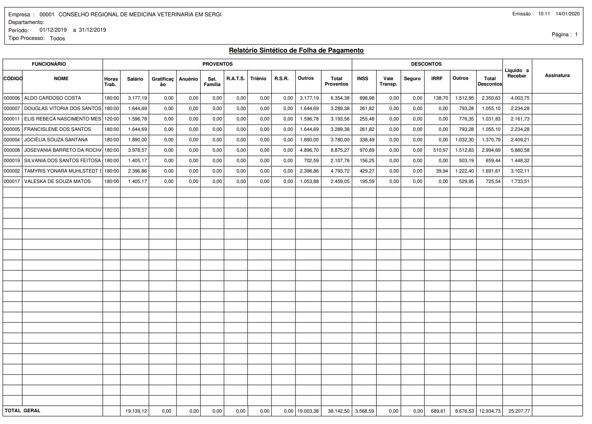Click the CÓDIGO column header

click(13, 78)
